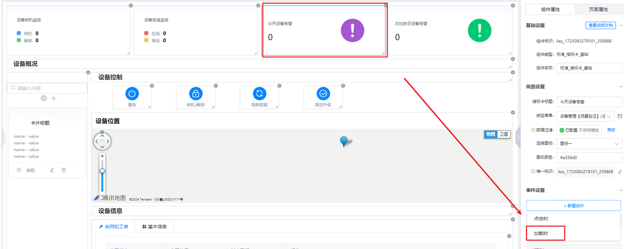Image resolution: width=636 pixels, height=249 pixels.
Task: Click the purple exclamation alert icon
Action: tap(352, 31)
